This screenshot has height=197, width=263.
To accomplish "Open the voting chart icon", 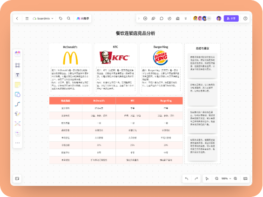I will click(x=178, y=19).
